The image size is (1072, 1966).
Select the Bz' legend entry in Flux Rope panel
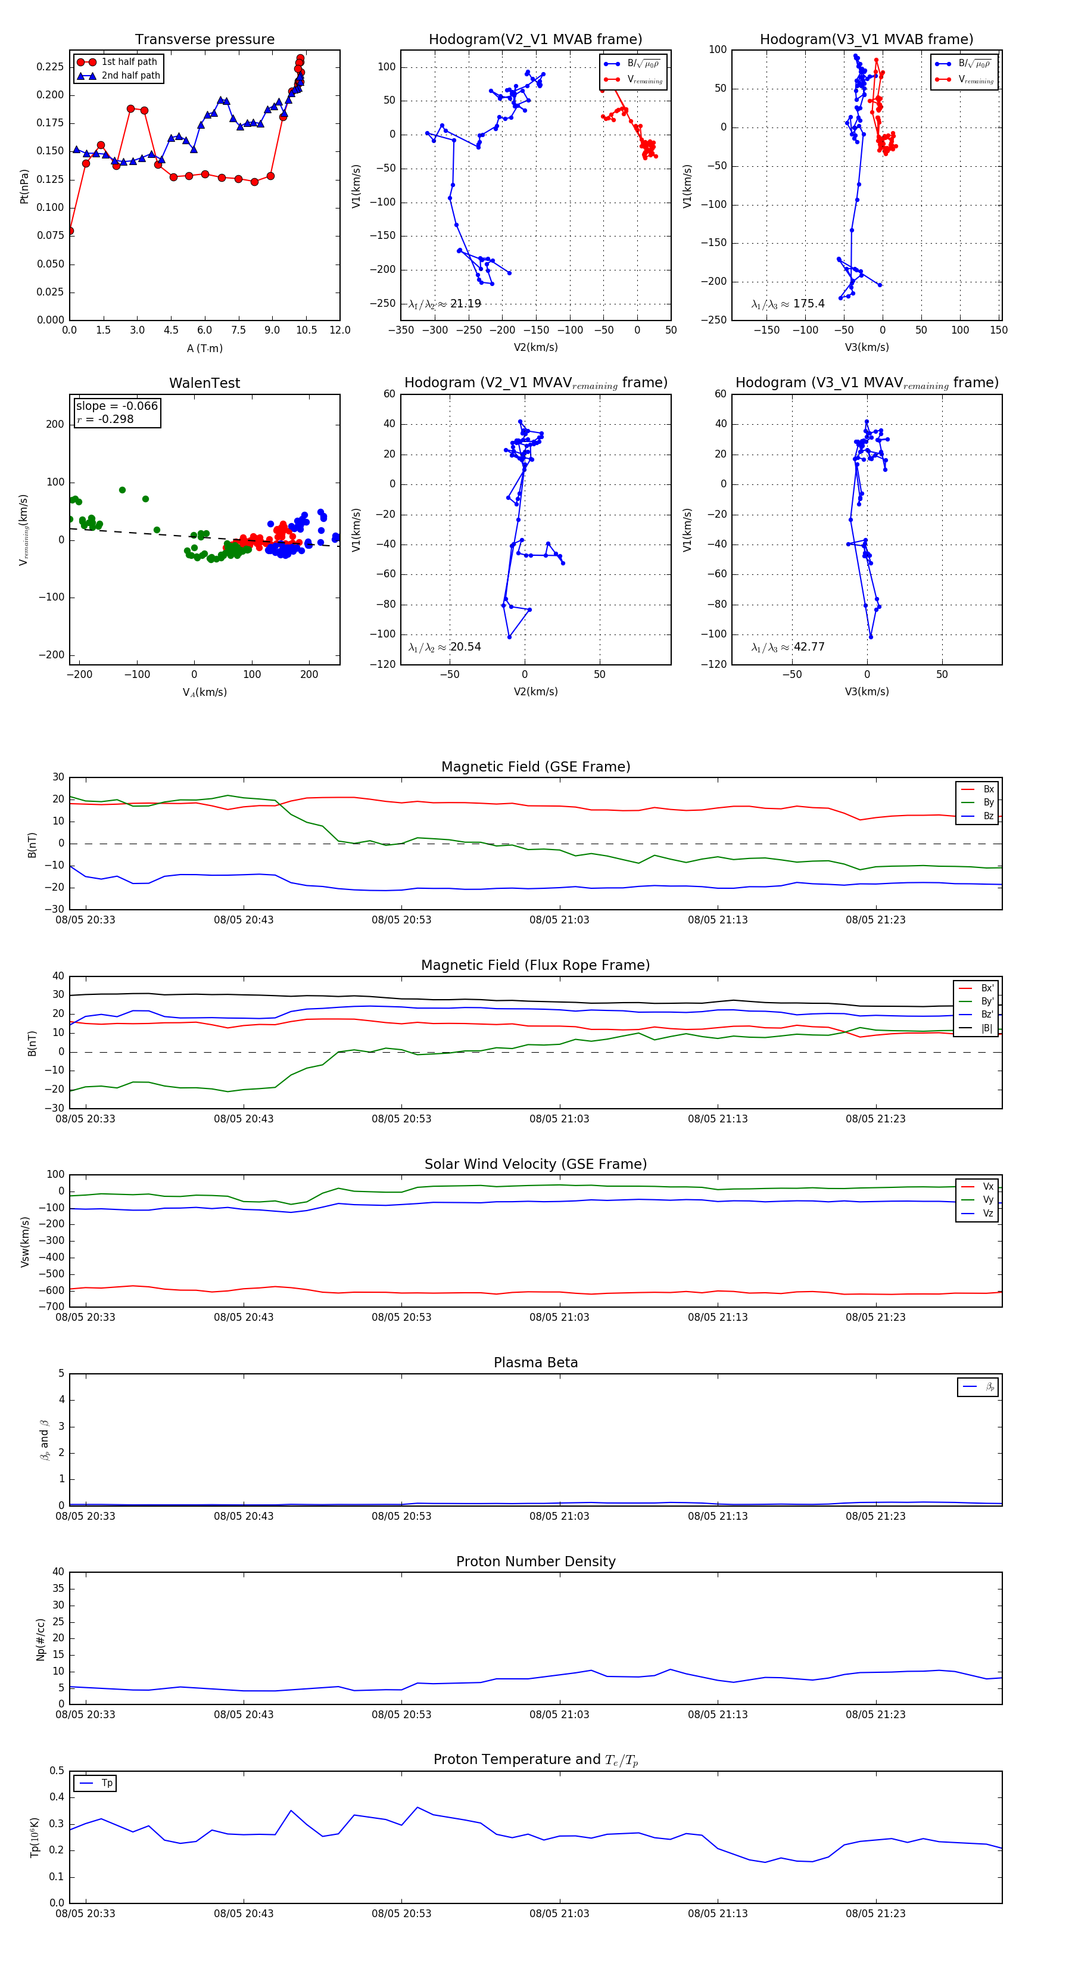pos(976,1015)
